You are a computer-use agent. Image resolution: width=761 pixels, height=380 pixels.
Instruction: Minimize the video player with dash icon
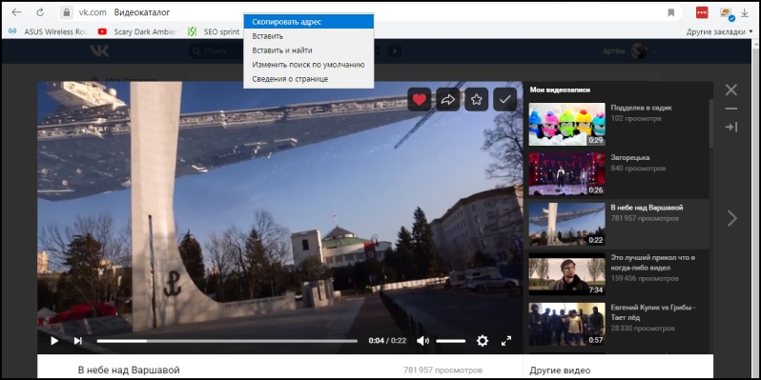(730, 109)
